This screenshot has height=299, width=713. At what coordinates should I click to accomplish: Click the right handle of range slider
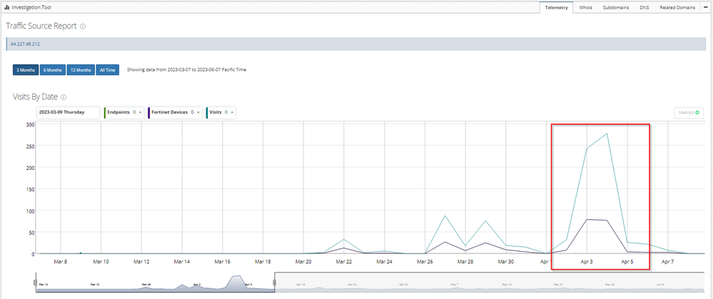pyautogui.click(x=274, y=283)
